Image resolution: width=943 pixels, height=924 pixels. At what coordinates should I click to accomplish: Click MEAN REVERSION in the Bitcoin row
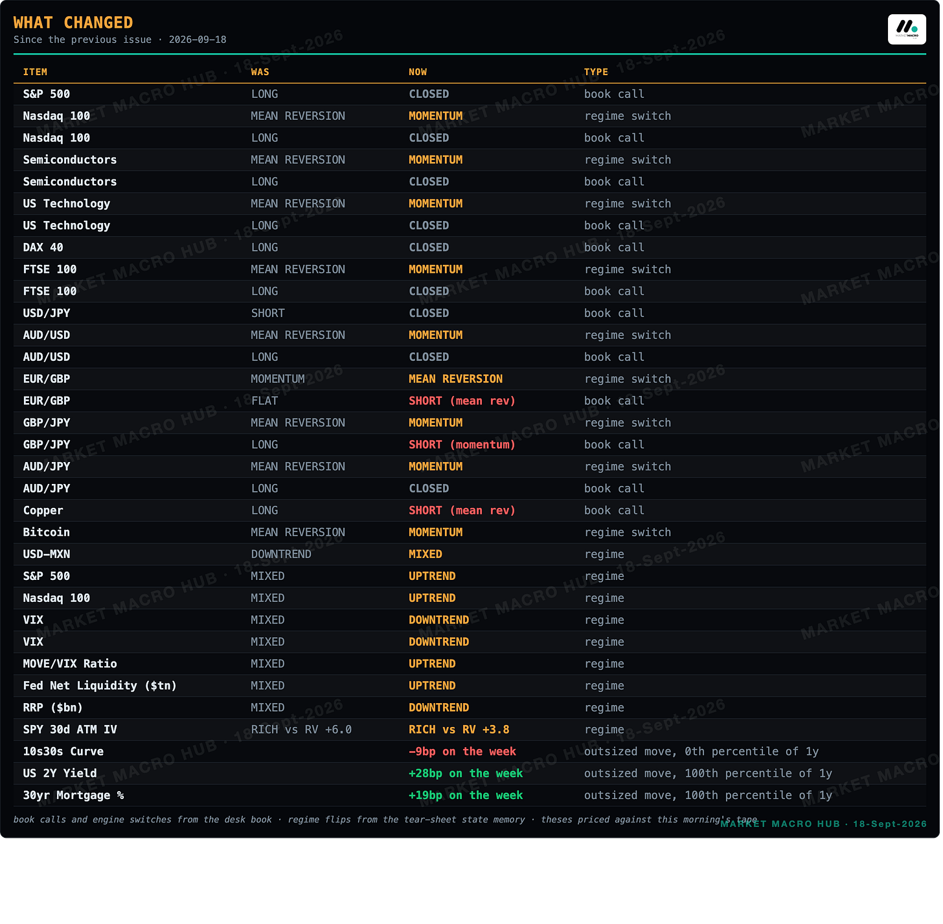298,532
